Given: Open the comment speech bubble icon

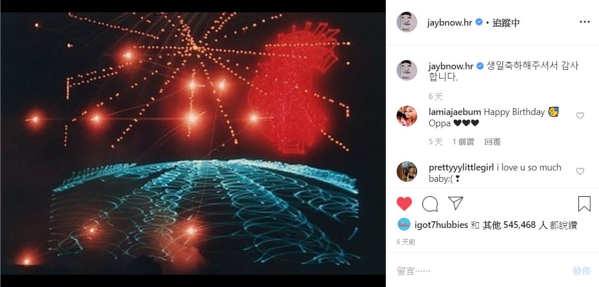Looking at the screenshot, I should 430,204.
